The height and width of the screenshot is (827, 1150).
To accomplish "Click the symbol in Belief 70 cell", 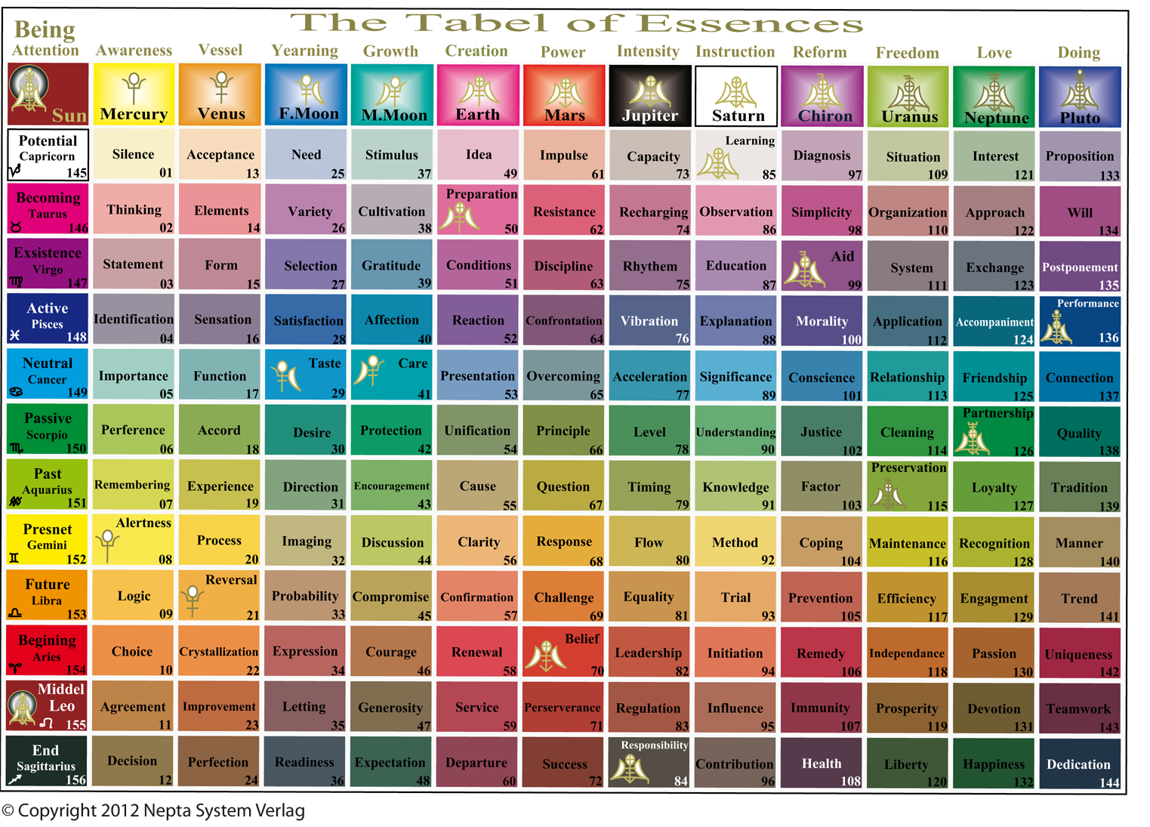I will (x=545, y=656).
